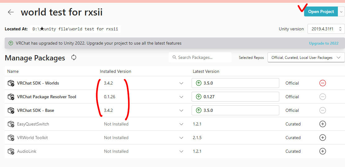Click the Upgrade to 2022 link

(x=324, y=43)
